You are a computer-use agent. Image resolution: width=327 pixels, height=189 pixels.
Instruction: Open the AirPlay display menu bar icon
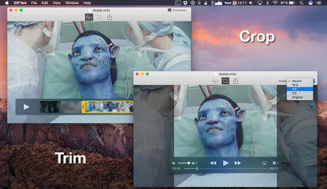click(x=260, y=3)
